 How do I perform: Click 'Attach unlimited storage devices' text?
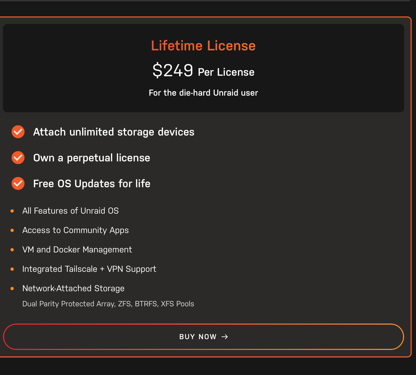pyautogui.click(x=114, y=132)
